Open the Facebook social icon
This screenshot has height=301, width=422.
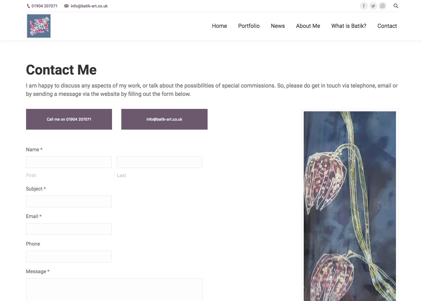364,6
